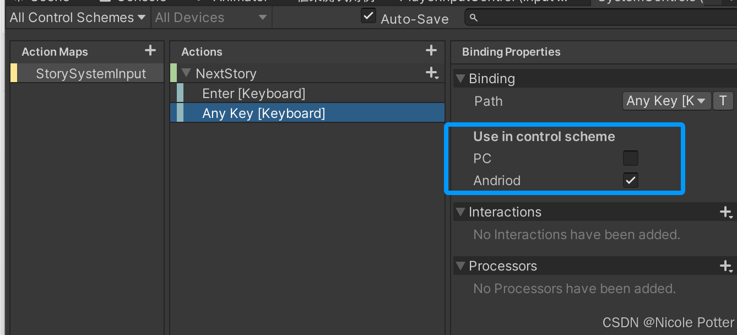Collapse the NextStory action bindings
The image size is (737, 335).
pyautogui.click(x=186, y=73)
